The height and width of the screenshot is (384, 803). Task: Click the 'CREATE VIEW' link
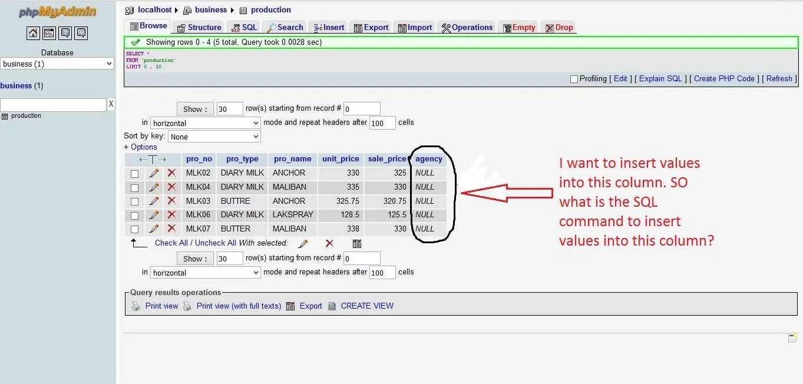click(367, 306)
